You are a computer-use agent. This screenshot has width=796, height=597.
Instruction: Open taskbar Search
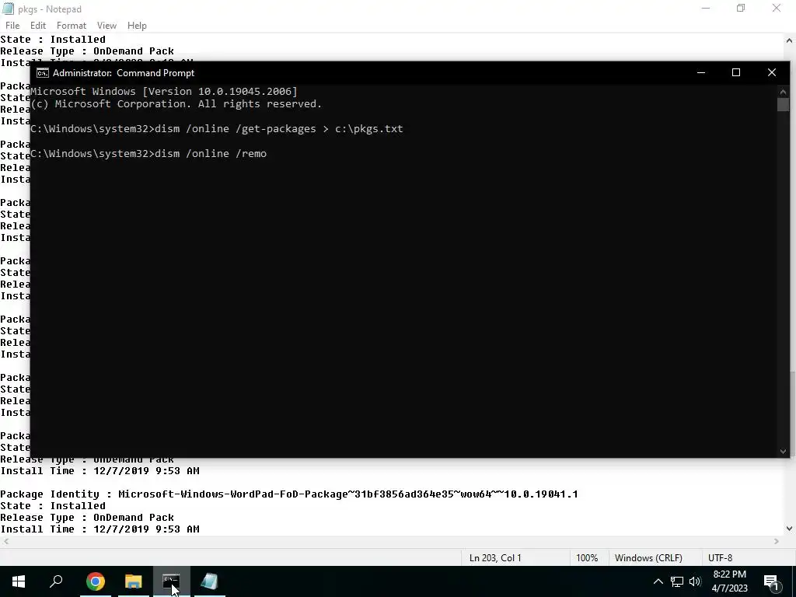click(x=56, y=581)
